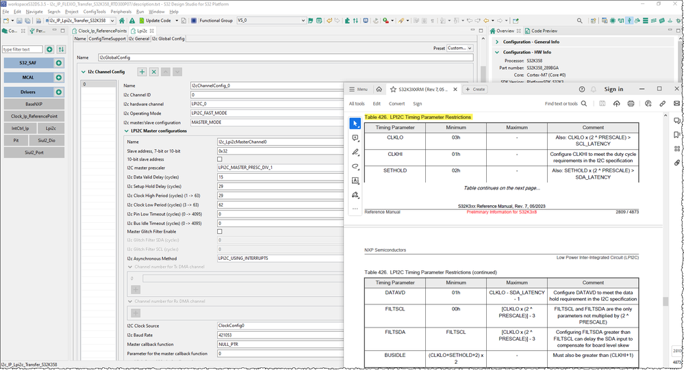Collapse Channel number for Tx DMA channel
684x370 pixels.
[130, 267]
